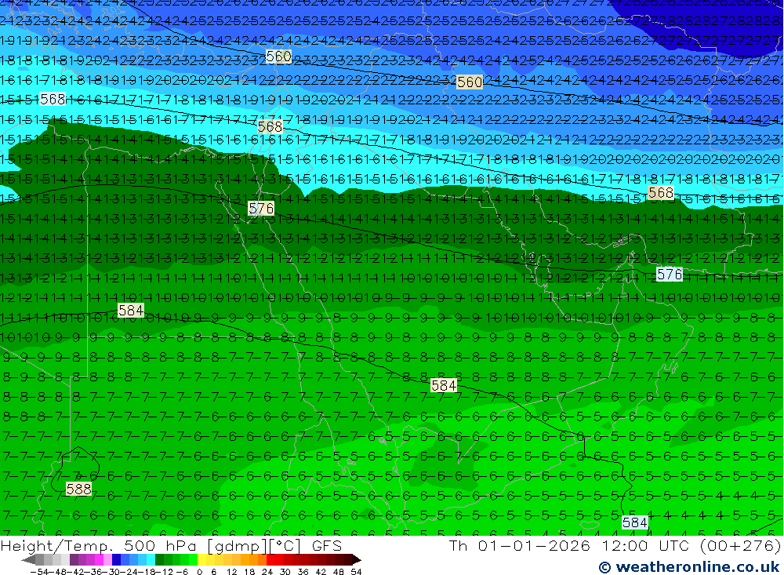Click the 54 legend scale value

click(x=356, y=572)
